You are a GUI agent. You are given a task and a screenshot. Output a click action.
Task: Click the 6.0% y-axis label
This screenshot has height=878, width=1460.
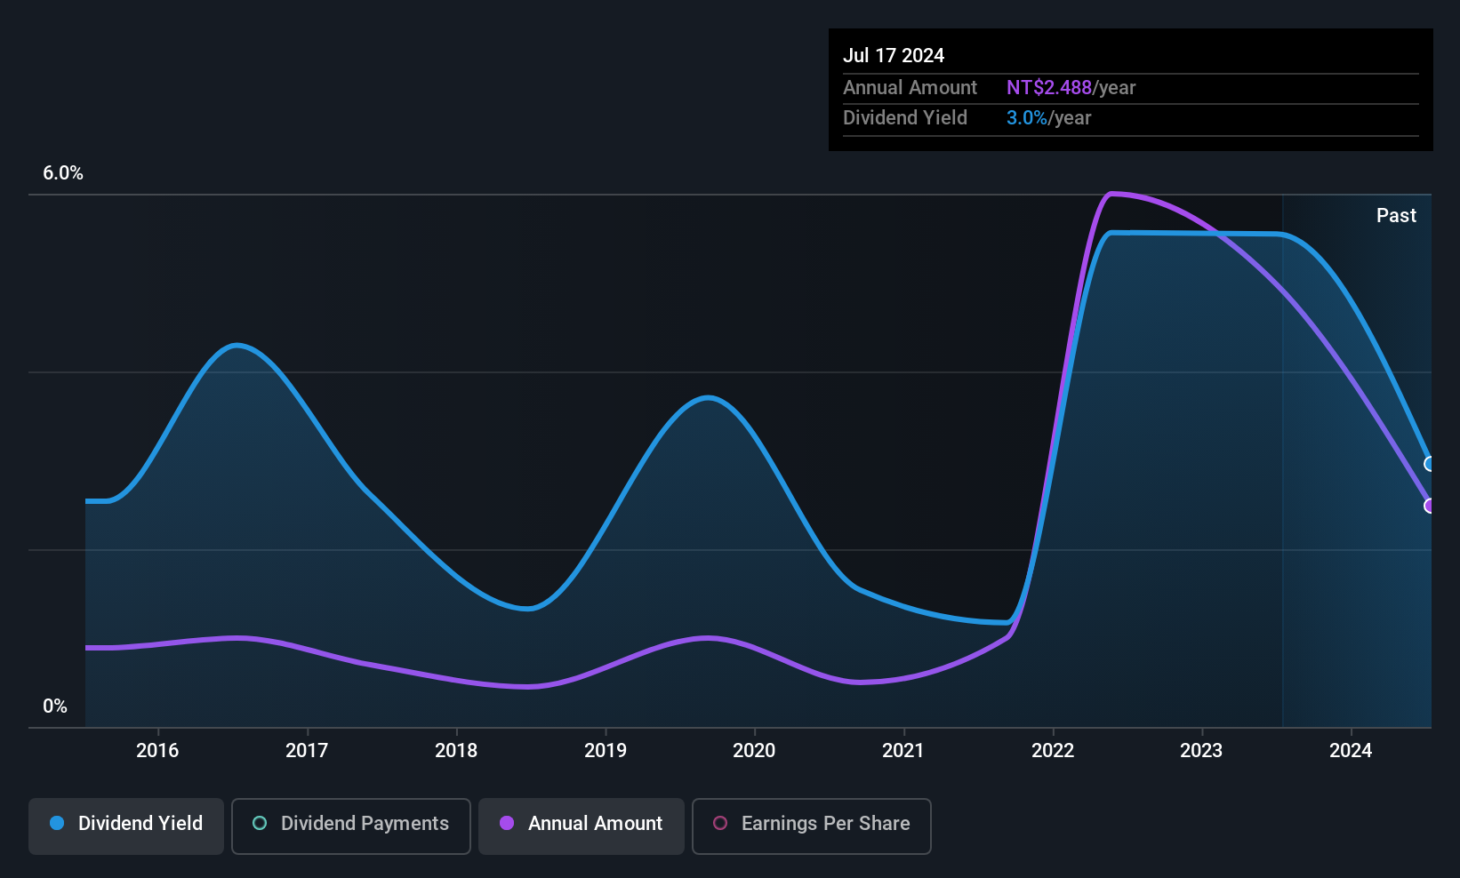pos(63,173)
